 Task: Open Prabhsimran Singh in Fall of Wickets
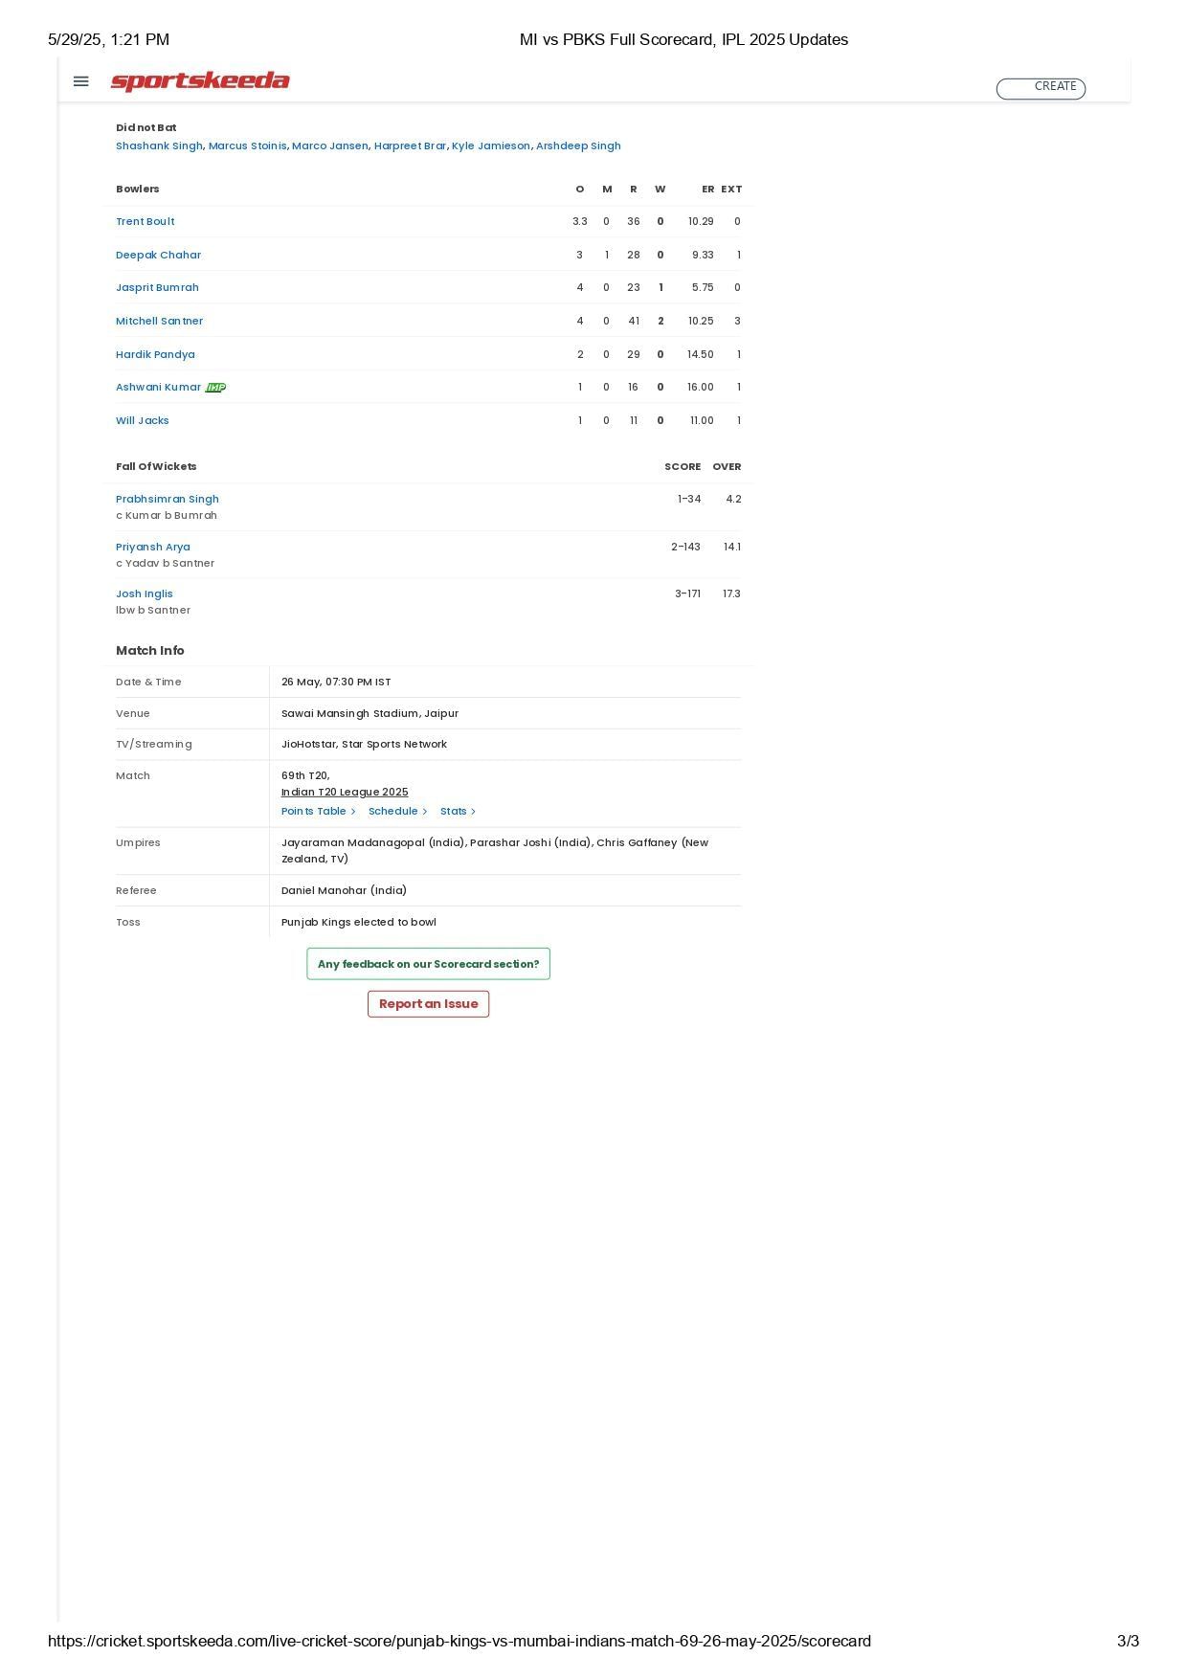click(x=168, y=500)
